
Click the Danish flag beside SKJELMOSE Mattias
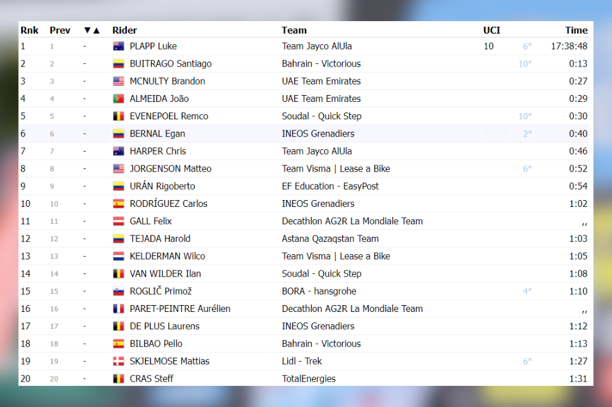119,362
